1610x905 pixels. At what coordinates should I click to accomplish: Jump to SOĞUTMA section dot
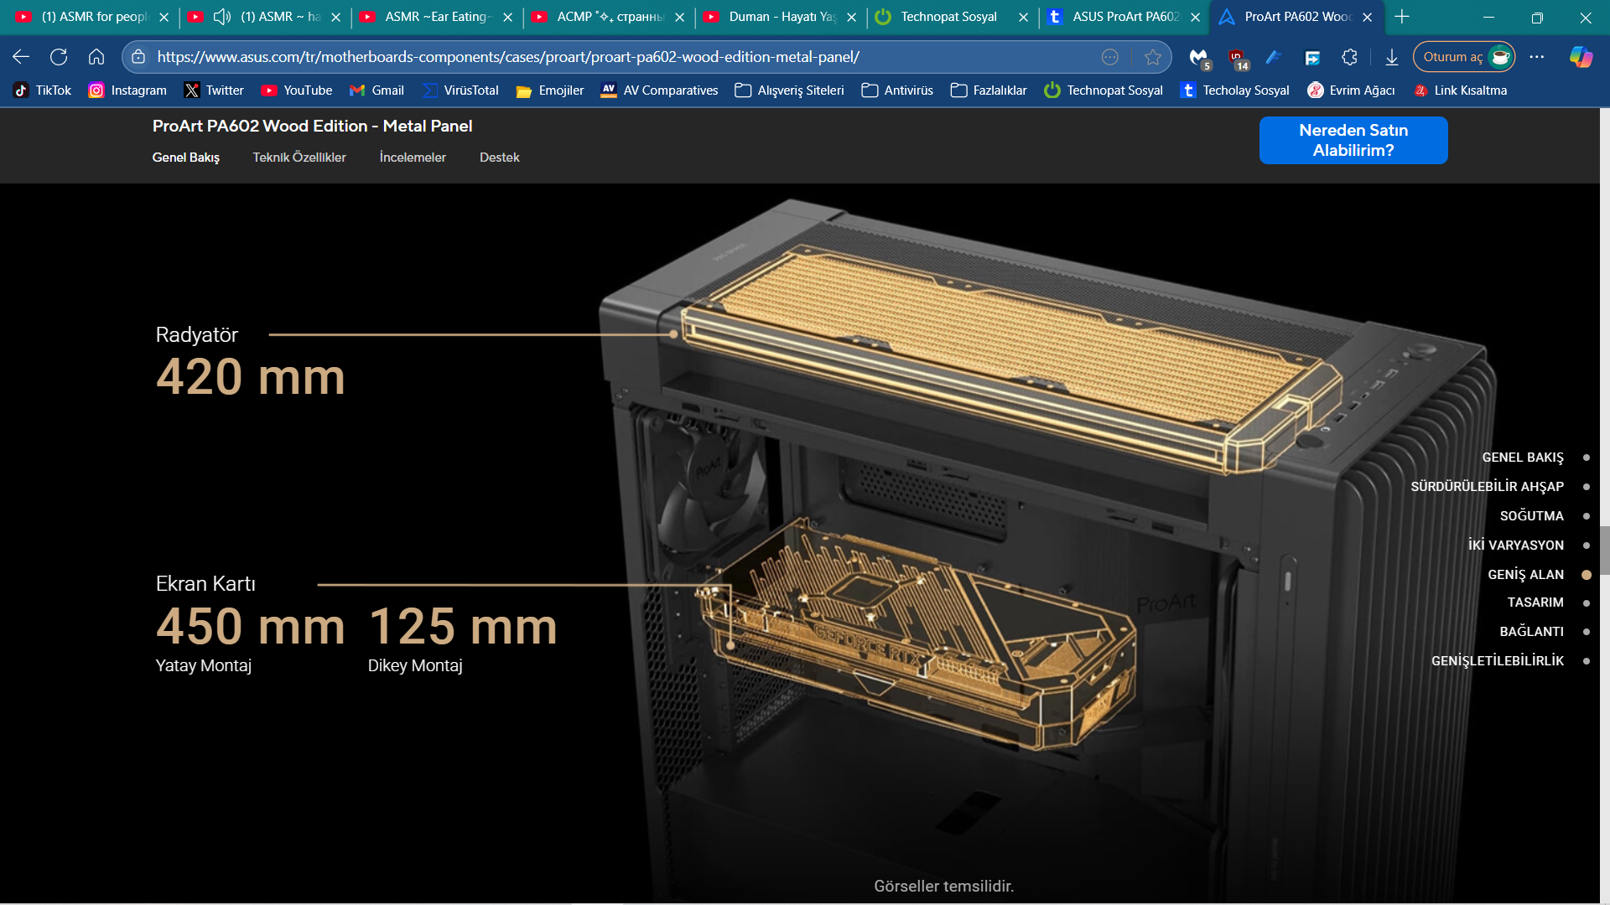click(1587, 516)
